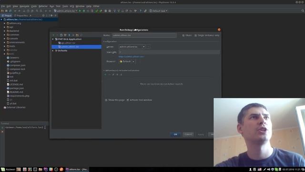Click the Cancel button in dialog

point(188,134)
